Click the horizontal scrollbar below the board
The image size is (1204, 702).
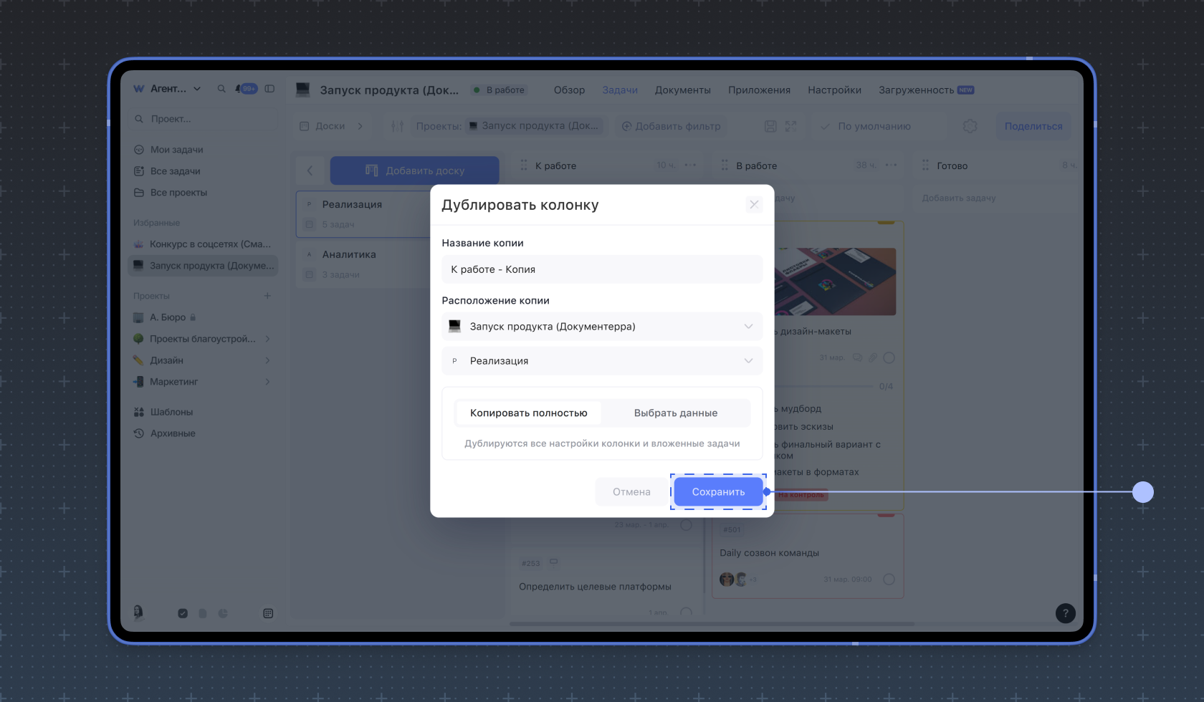click(712, 624)
